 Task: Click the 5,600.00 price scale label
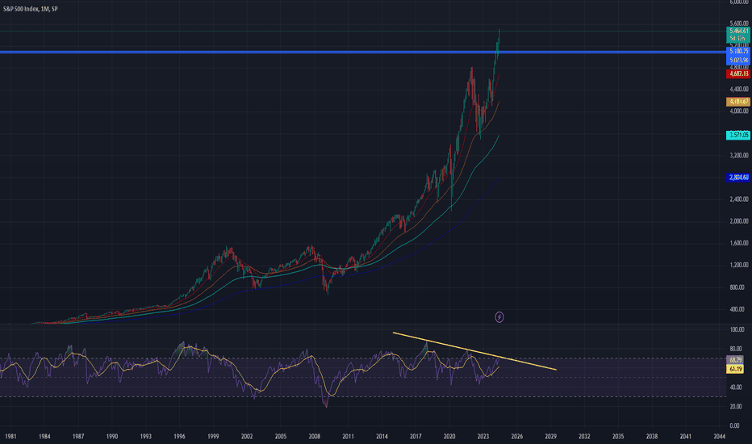pyautogui.click(x=739, y=23)
